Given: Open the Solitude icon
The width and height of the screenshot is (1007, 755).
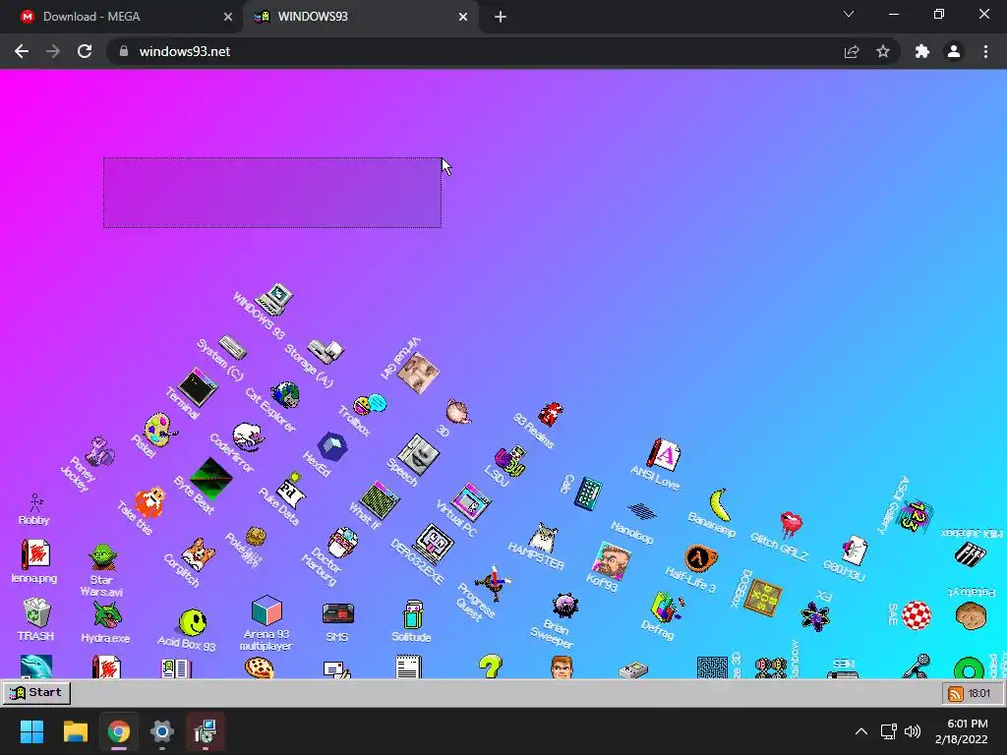Looking at the screenshot, I should click(412, 614).
